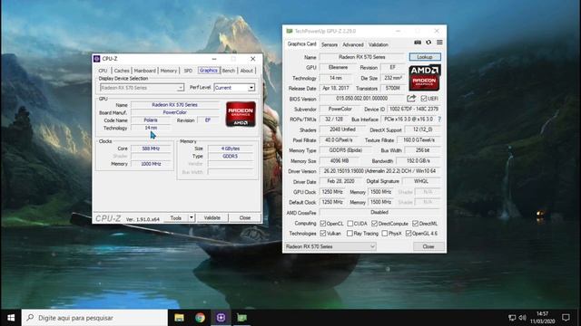Click the GPU-Z Lookup button

pyautogui.click(x=425, y=57)
